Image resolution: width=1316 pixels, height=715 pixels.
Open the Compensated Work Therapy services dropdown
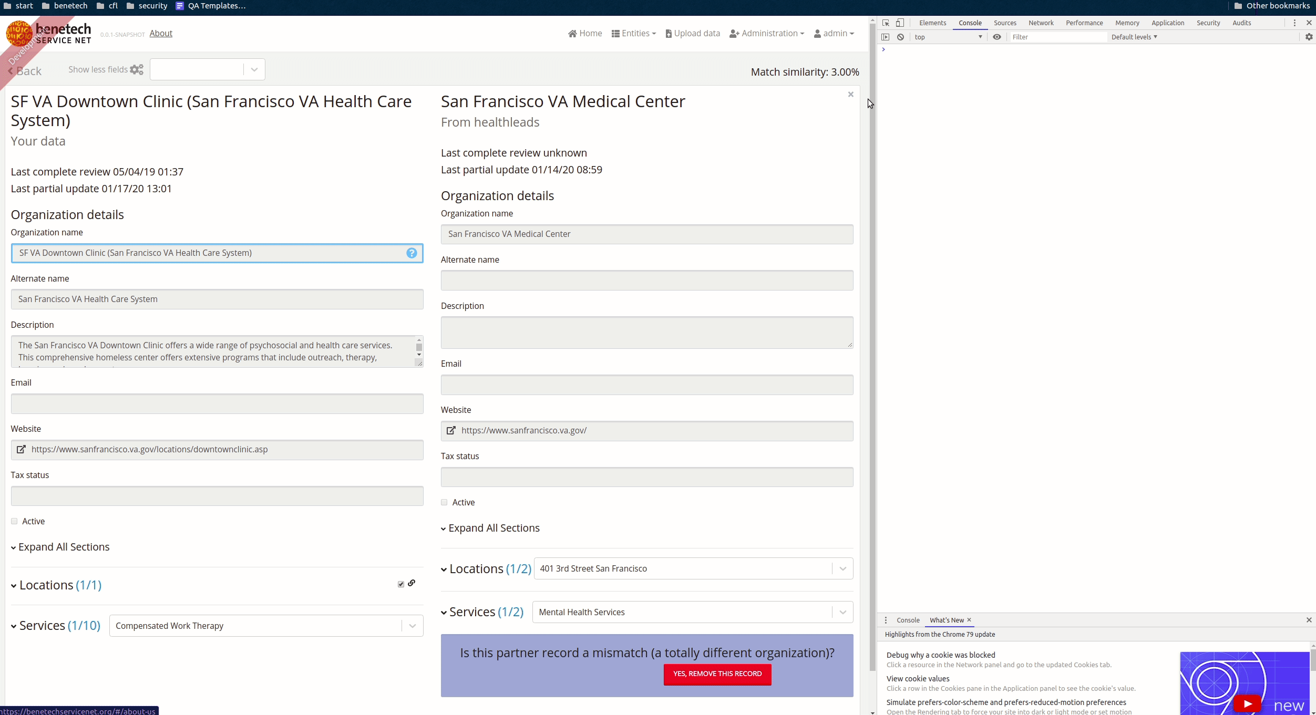point(412,625)
